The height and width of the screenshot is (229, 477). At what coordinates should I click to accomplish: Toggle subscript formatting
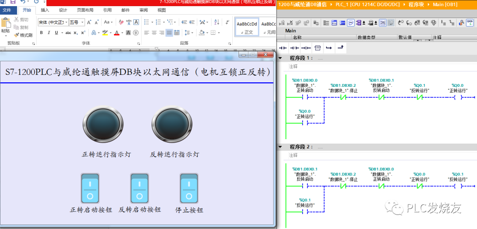(76, 33)
